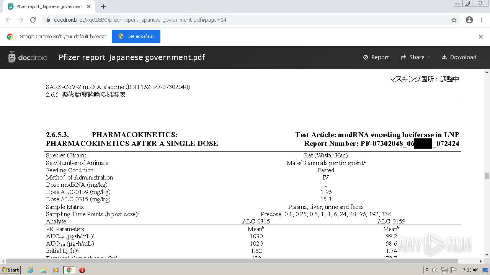Open the Windows Start menu
Viewport: 490px width, 275px height.
[10, 270]
